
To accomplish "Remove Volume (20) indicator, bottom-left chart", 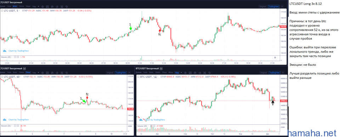I will [x=18, y=126].
